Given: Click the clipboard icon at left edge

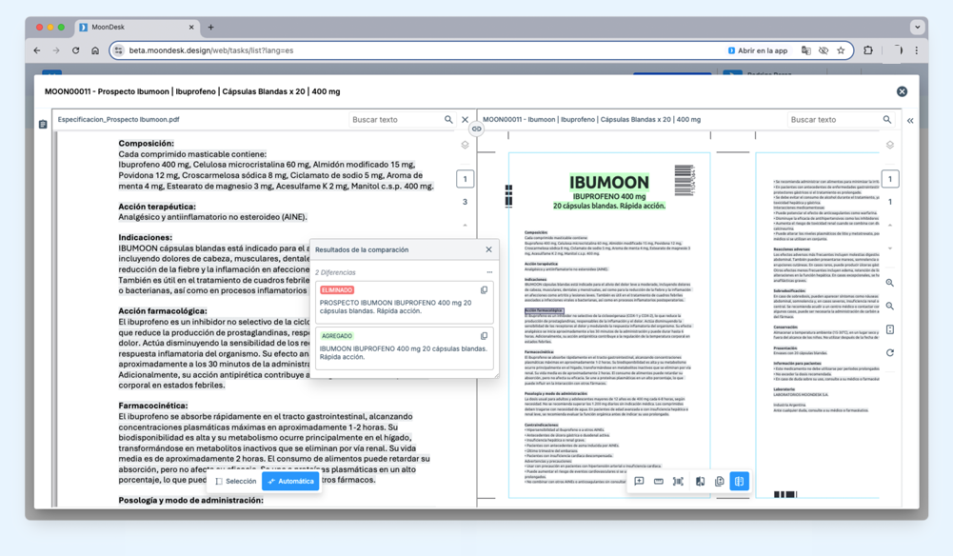Looking at the screenshot, I should click(43, 125).
